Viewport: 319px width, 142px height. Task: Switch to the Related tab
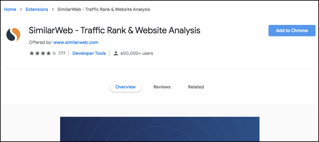pos(196,87)
